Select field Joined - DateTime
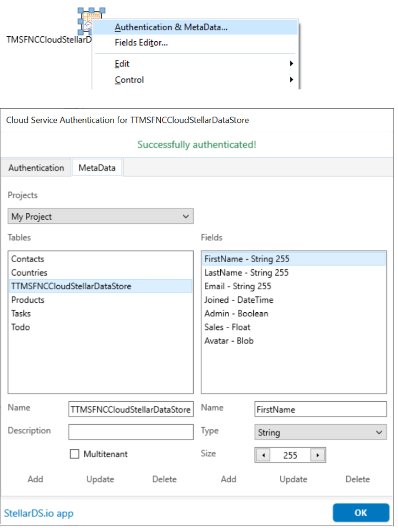The image size is (398, 531). (x=294, y=300)
